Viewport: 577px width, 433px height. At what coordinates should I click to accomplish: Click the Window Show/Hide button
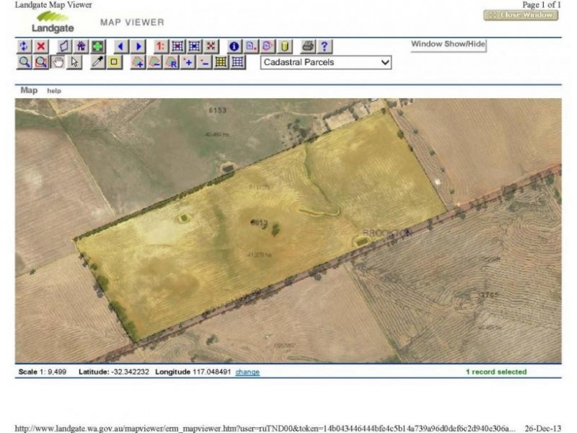point(448,45)
